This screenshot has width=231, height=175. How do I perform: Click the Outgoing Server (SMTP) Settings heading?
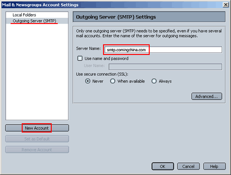(x=116, y=17)
